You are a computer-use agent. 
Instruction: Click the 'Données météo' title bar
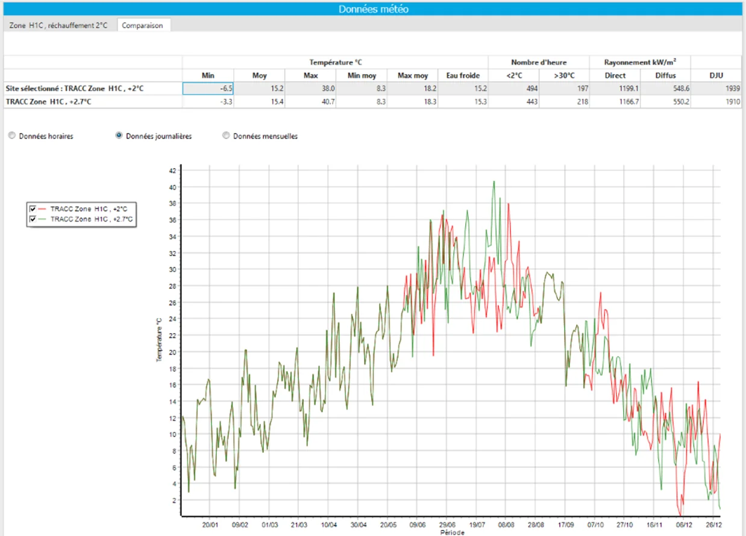[373, 9]
